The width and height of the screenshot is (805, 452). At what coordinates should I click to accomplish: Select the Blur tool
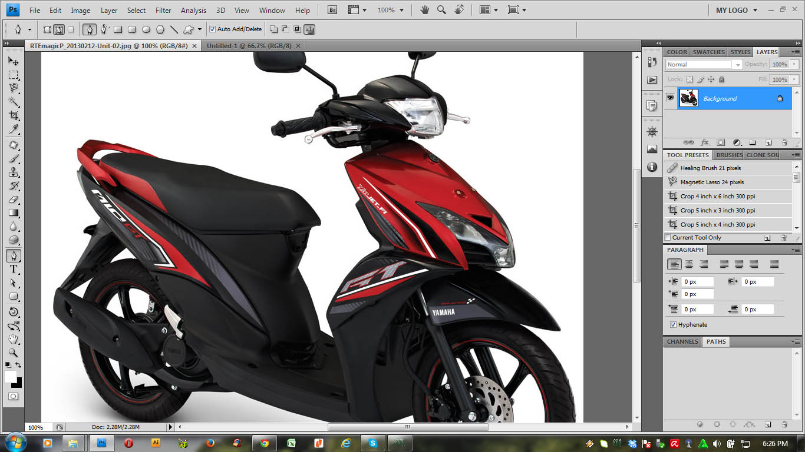[x=13, y=227]
